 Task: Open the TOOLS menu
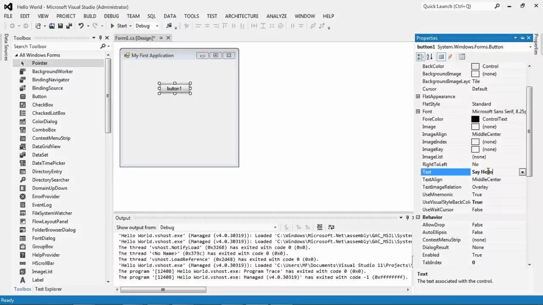tap(191, 16)
